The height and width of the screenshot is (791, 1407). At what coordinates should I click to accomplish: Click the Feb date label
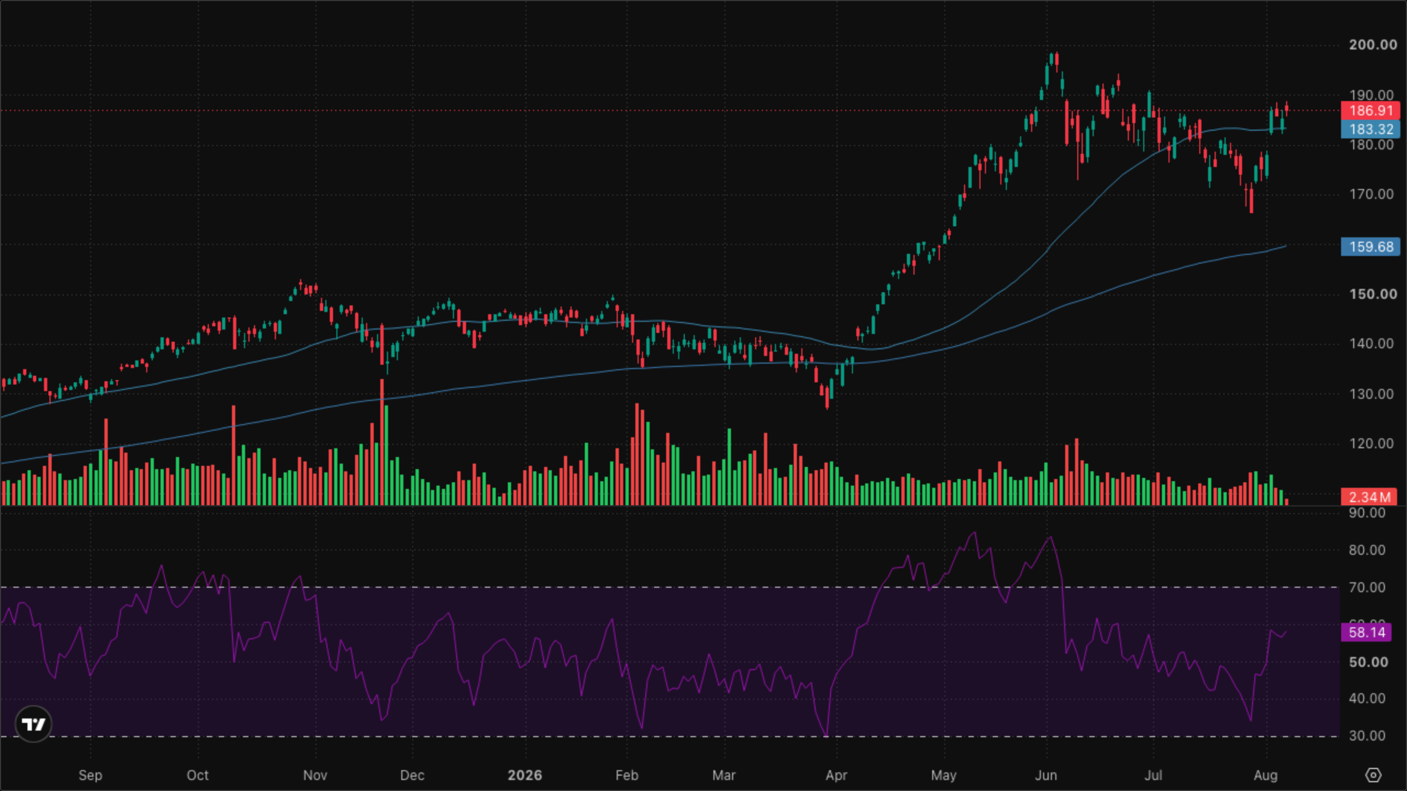627,775
